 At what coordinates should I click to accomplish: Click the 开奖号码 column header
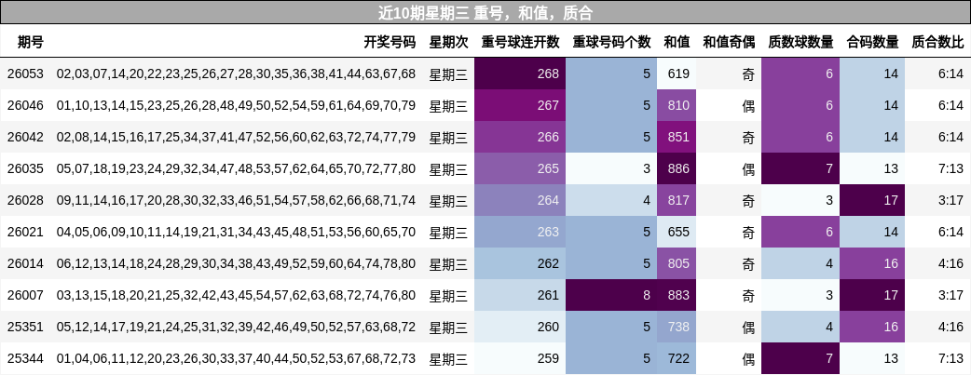[x=390, y=42]
